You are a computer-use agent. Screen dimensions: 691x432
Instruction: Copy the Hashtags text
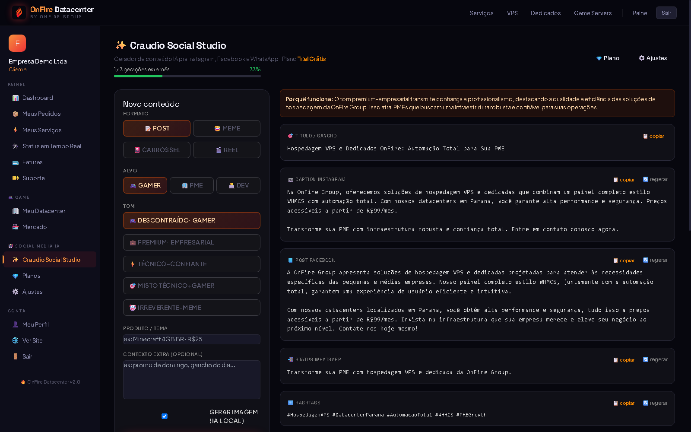(x=624, y=403)
